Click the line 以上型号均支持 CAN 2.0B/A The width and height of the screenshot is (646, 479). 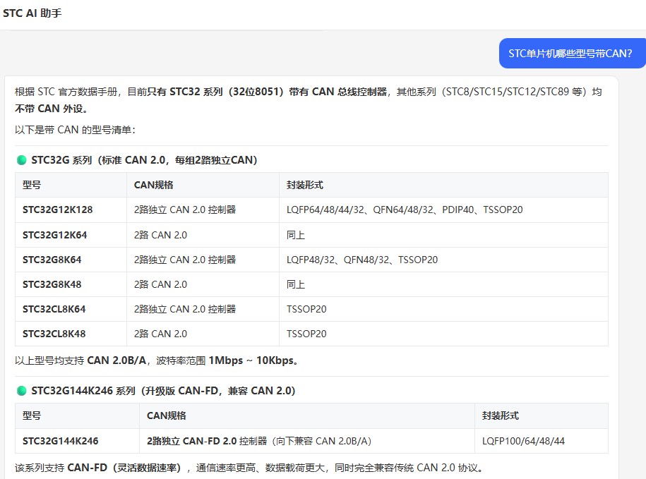[x=157, y=360]
